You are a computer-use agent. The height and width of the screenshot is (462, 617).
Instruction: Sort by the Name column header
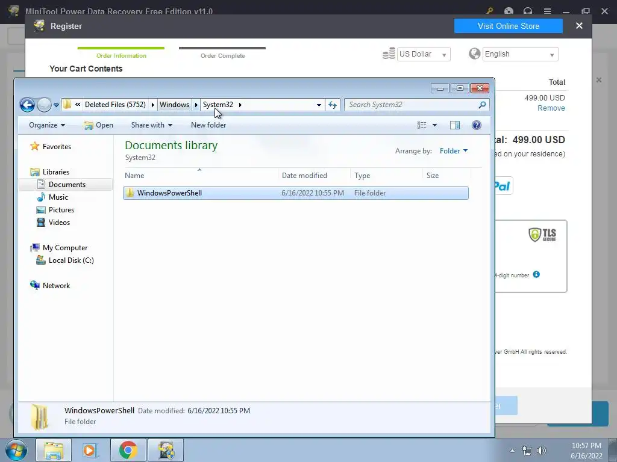201,175
